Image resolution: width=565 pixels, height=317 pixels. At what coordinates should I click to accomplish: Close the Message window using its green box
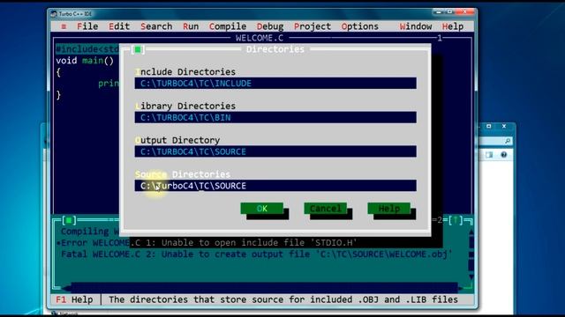coord(69,220)
